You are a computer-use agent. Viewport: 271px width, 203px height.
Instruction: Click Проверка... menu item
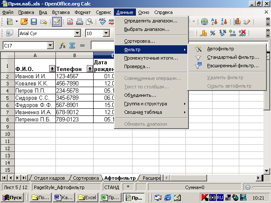151,67
